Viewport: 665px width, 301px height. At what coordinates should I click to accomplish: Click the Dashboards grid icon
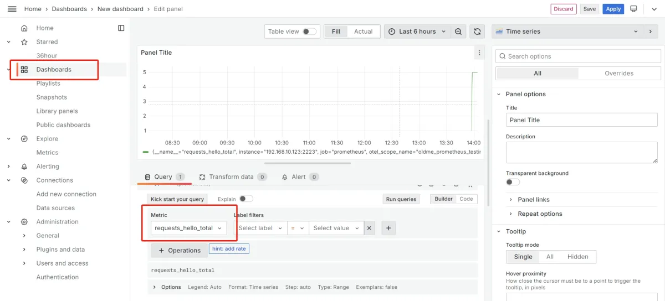pos(24,70)
